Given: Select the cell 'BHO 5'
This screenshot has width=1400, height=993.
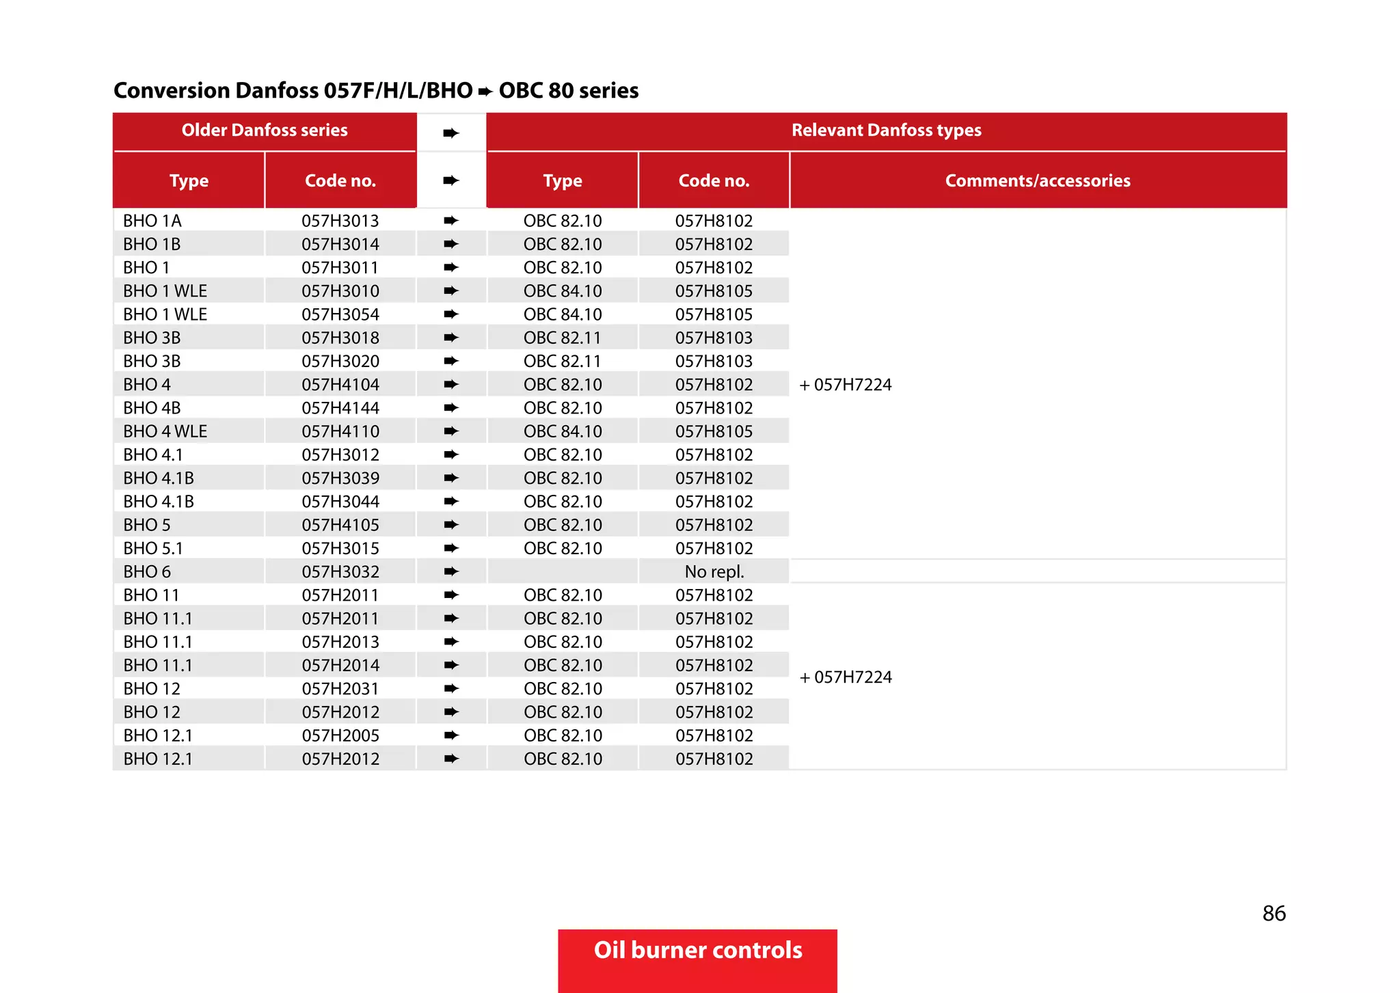Looking at the screenshot, I should pyautogui.click(x=147, y=525).
